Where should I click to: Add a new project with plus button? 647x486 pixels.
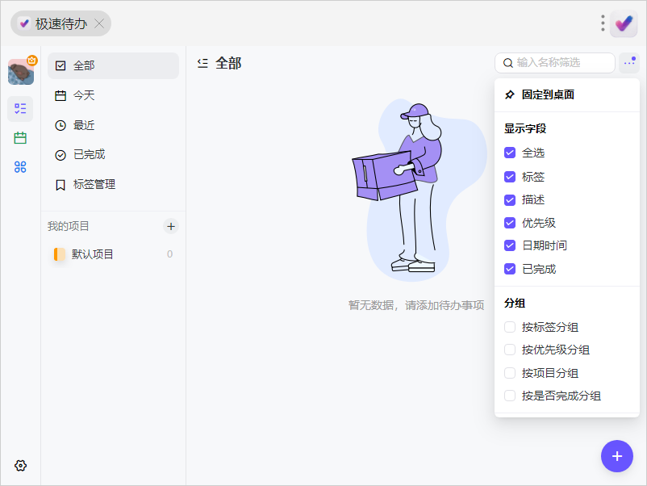pyautogui.click(x=171, y=226)
